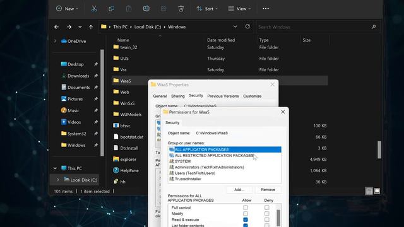Check Allow for Full control
The height and width of the screenshot is (227, 404).
[246, 207]
